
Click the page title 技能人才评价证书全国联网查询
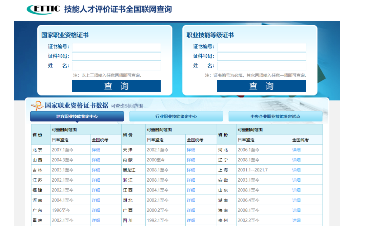click(117, 9)
